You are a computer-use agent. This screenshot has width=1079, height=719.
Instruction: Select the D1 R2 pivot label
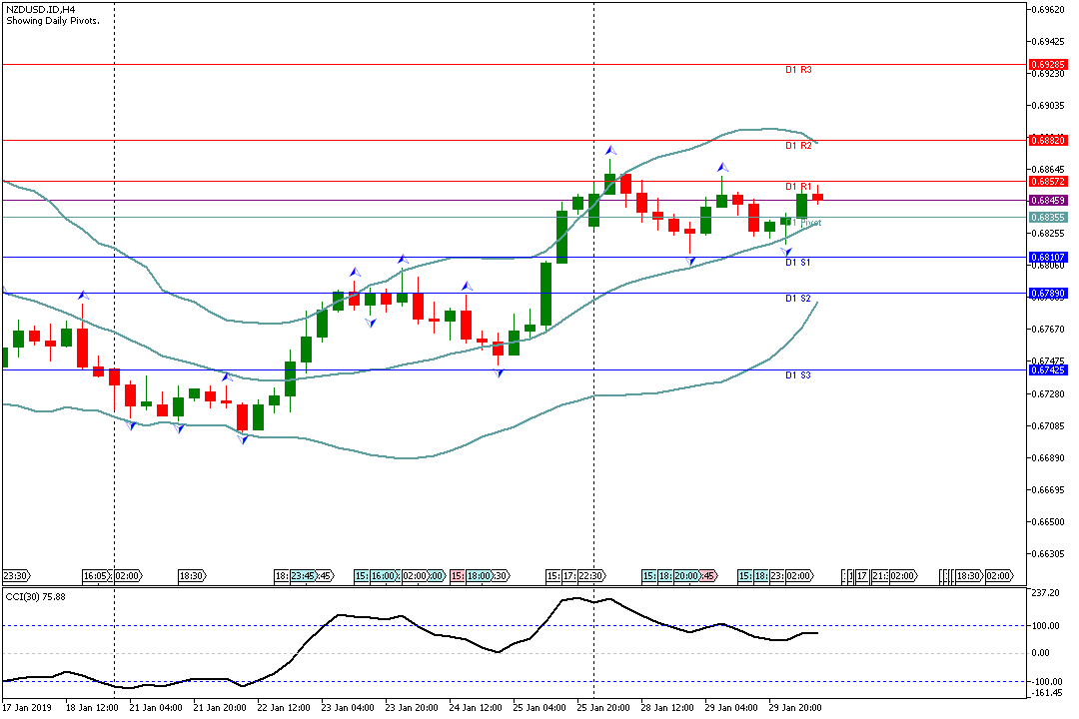[x=798, y=145]
